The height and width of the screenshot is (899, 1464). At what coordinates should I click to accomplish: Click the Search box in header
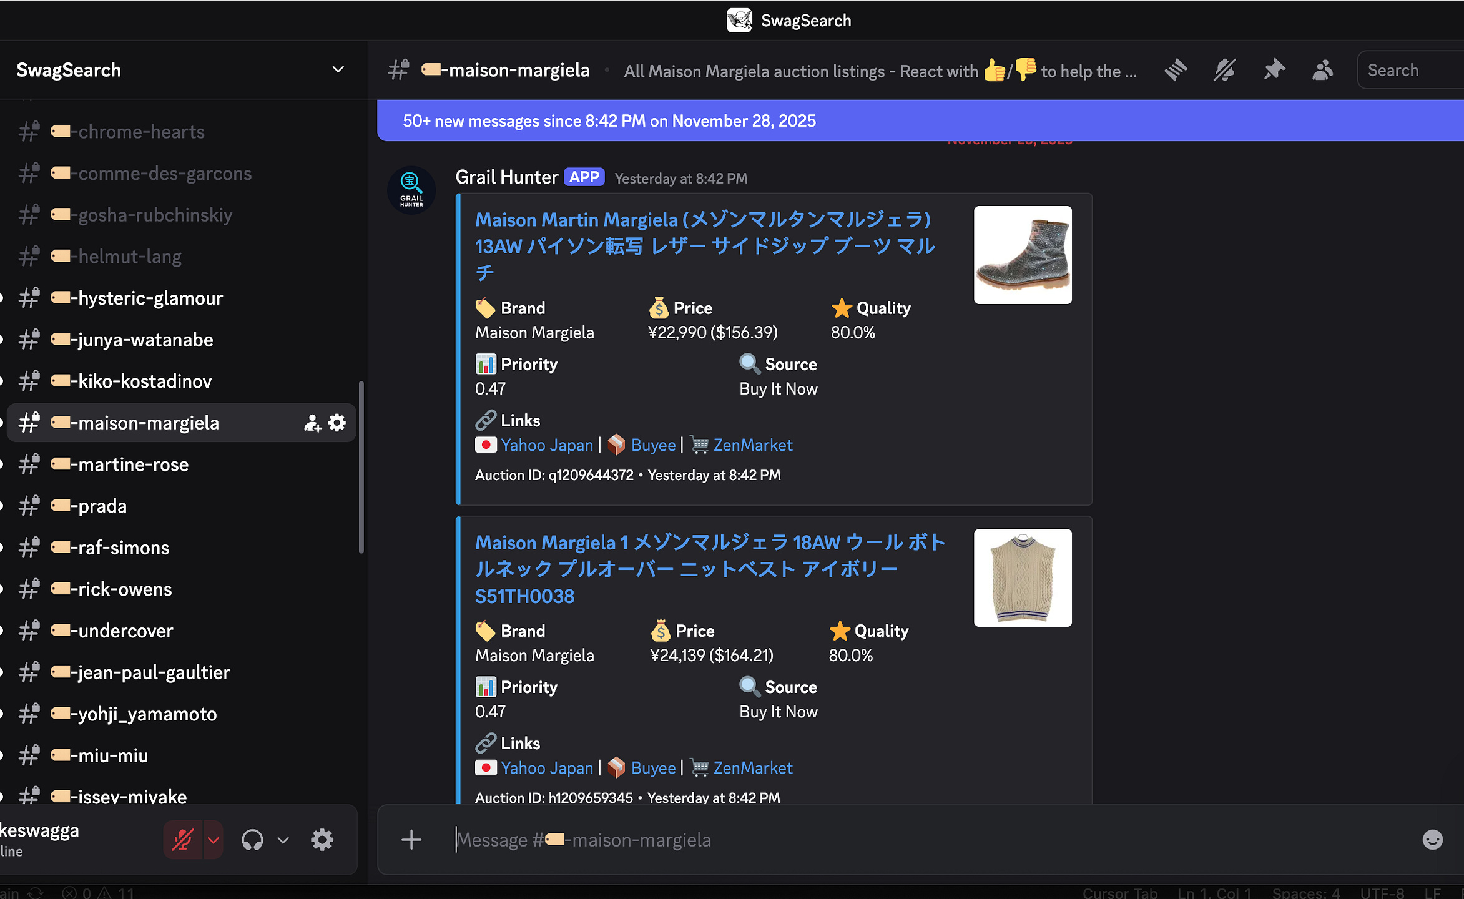tap(1411, 70)
